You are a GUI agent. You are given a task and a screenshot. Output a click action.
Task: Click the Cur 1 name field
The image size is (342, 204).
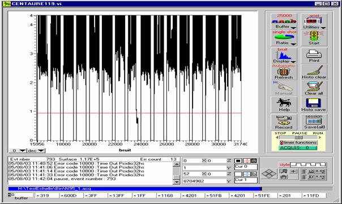point(246,180)
